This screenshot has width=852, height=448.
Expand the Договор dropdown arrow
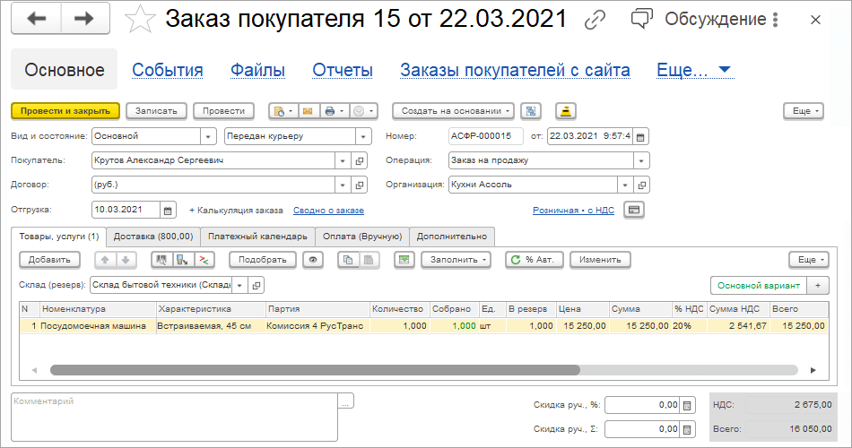343,185
